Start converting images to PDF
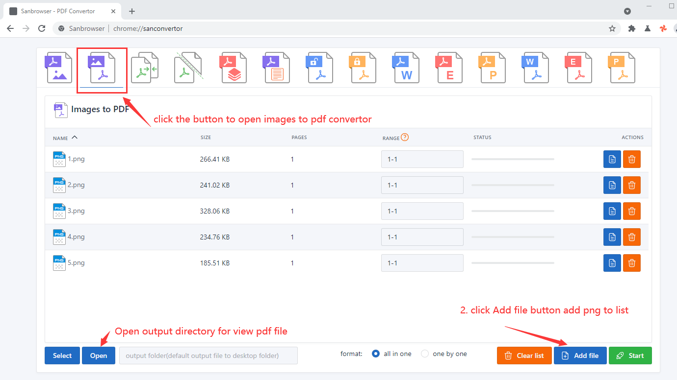The image size is (677, 380). coord(630,355)
